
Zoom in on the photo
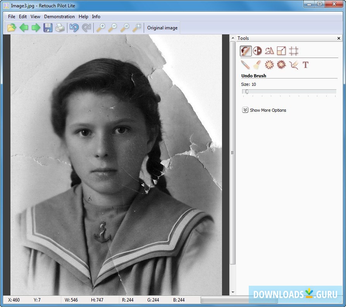click(x=102, y=27)
